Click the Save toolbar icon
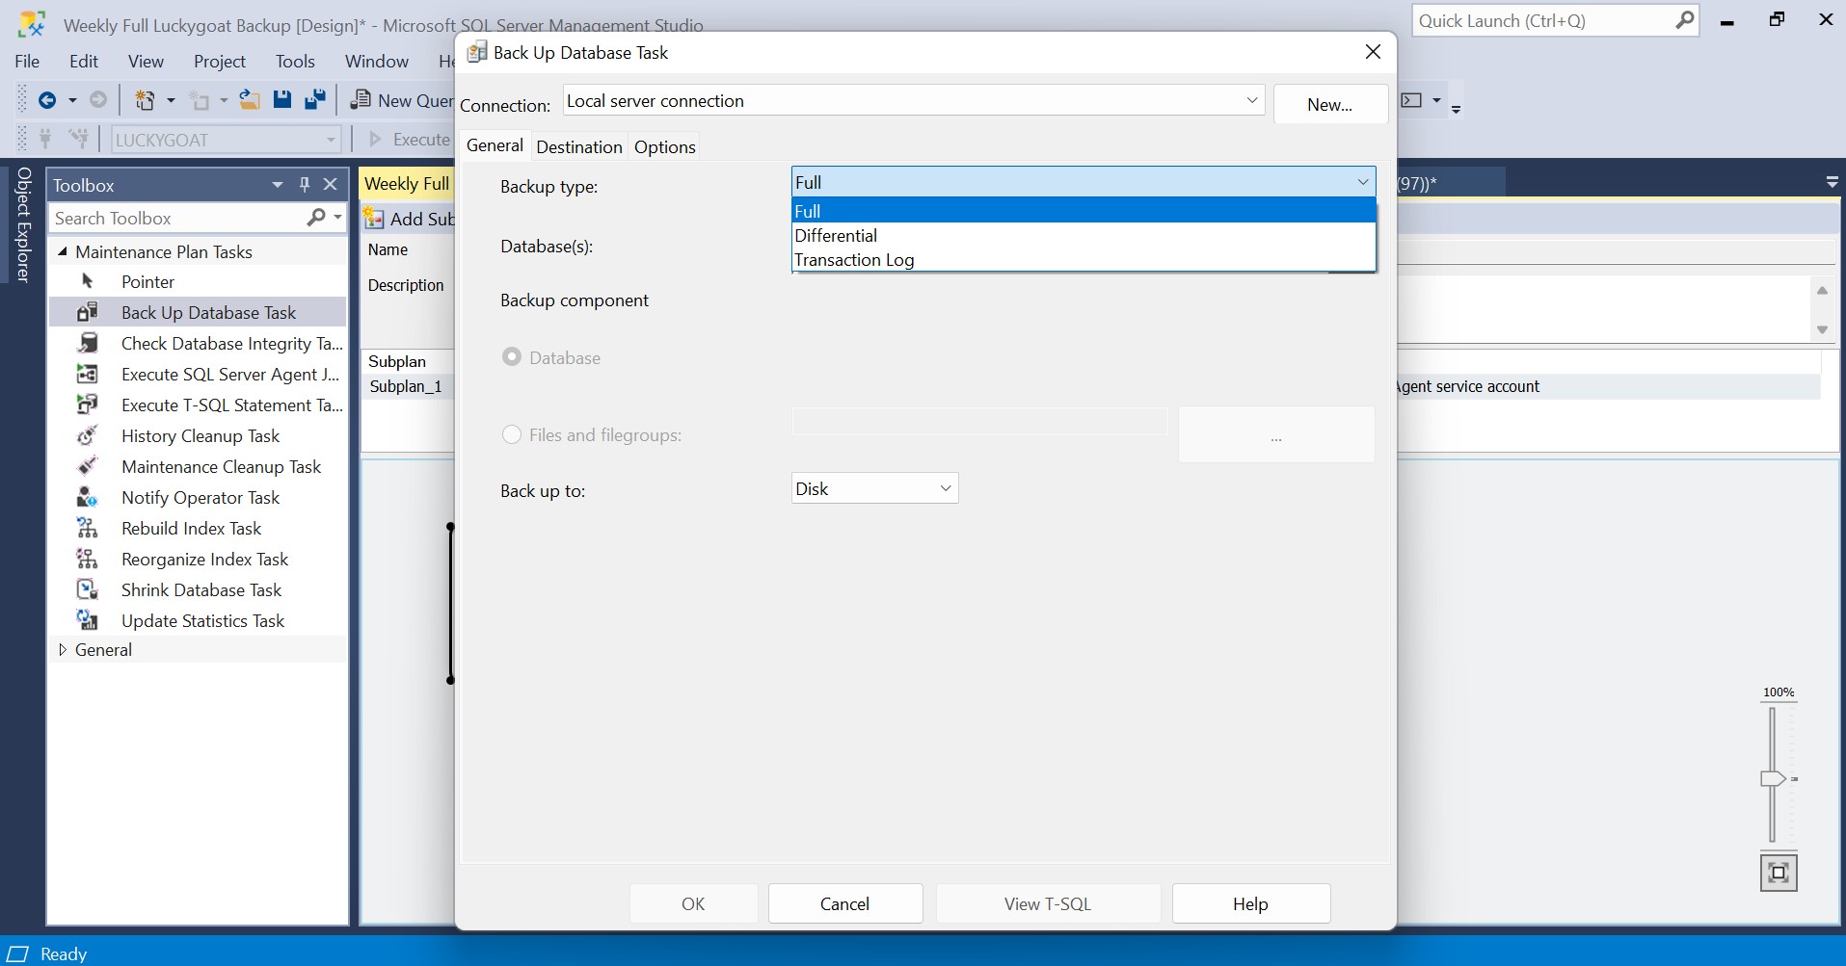 [282, 100]
